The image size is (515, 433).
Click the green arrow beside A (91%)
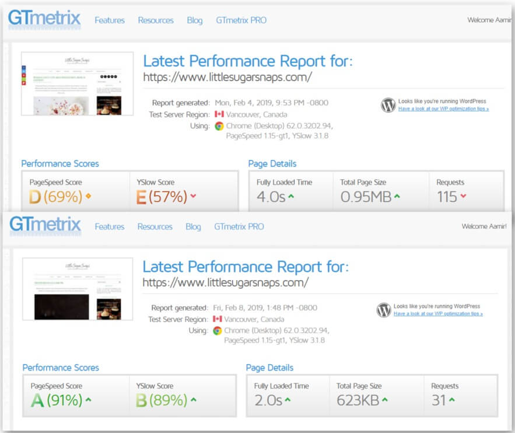point(88,400)
